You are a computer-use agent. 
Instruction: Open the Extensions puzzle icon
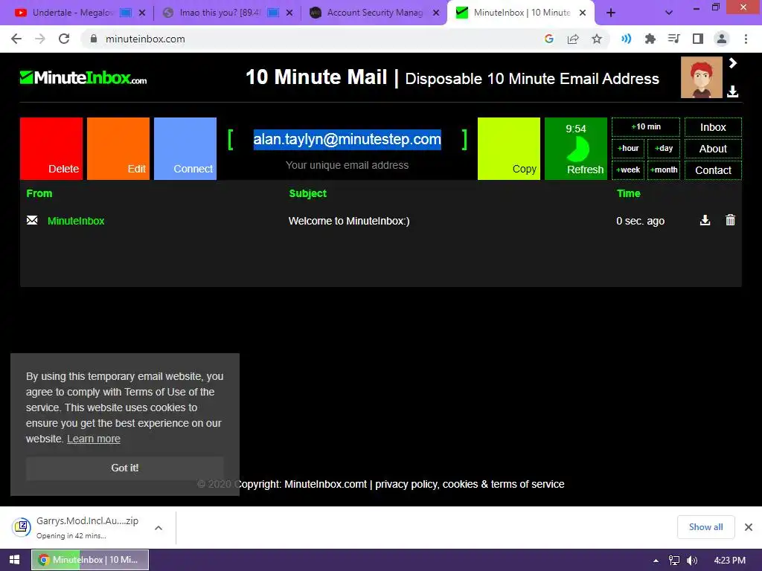(x=650, y=39)
